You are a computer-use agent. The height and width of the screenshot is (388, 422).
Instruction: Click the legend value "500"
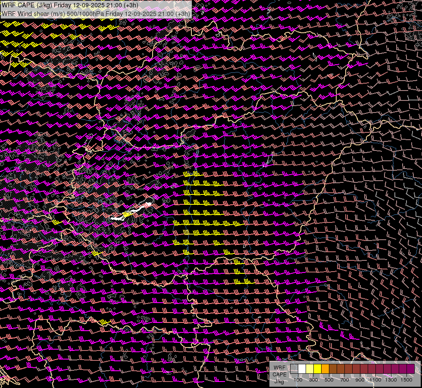[x=329, y=380]
